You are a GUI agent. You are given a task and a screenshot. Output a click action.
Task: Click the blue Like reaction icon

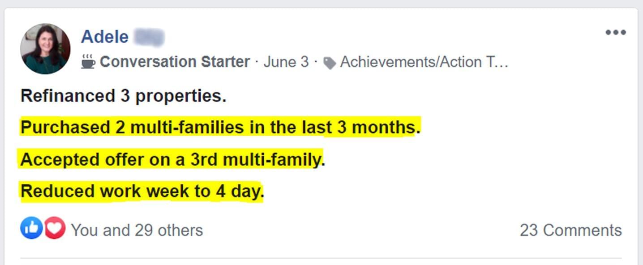point(31,228)
